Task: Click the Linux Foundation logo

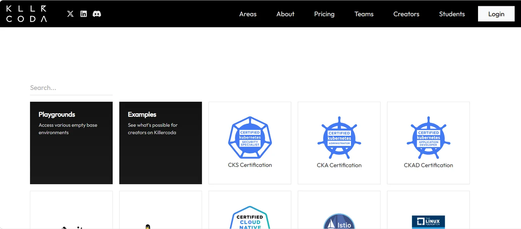Action: click(x=428, y=222)
